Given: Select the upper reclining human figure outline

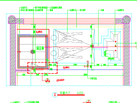Looking at the screenshot, I should pyautogui.click(x=66, y=38).
